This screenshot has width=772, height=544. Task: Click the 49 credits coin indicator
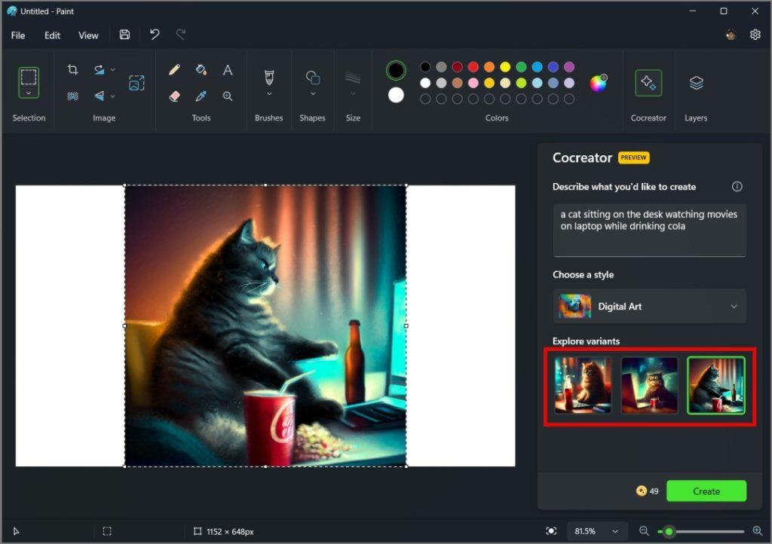647,491
